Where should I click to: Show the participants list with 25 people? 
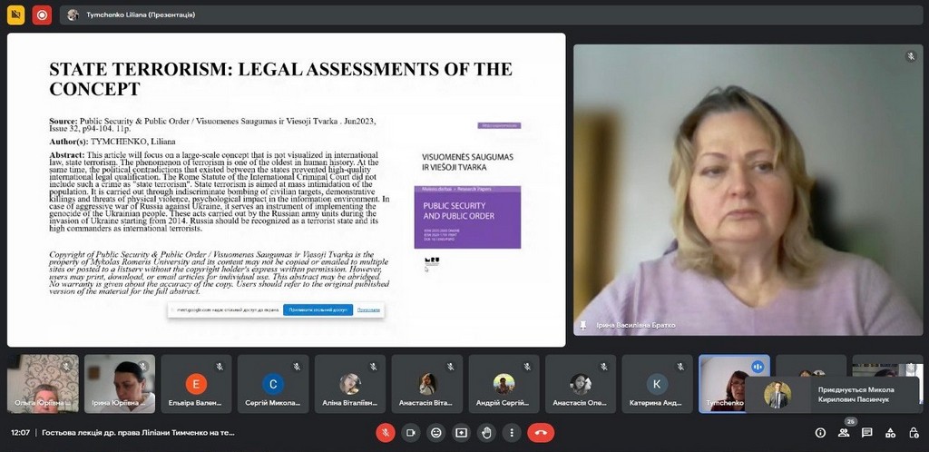844,433
